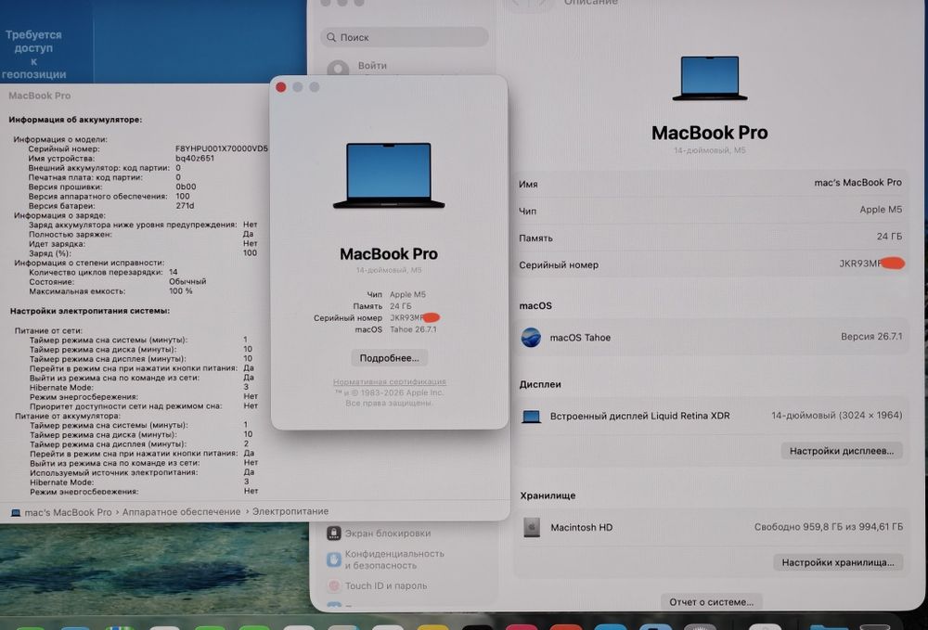Click the MacBook Pro image in System Settings pane
928x630 pixels.
click(x=710, y=78)
